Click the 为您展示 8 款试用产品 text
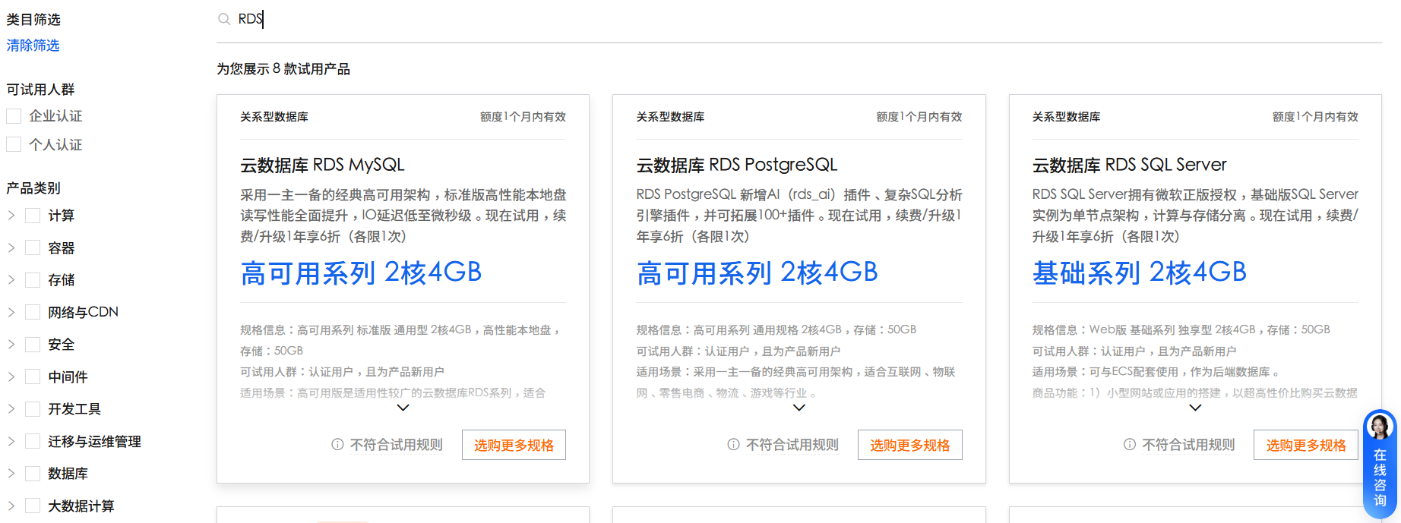This screenshot has width=1401, height=523. point(283,69)
